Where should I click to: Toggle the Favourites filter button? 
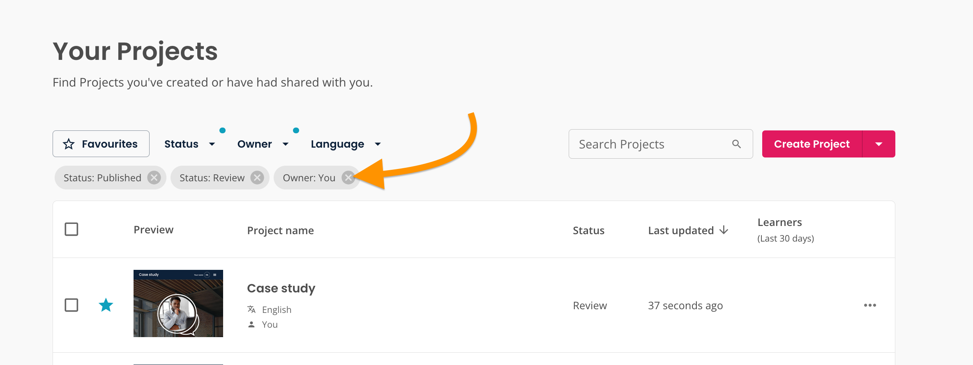[x=101, y=144]
